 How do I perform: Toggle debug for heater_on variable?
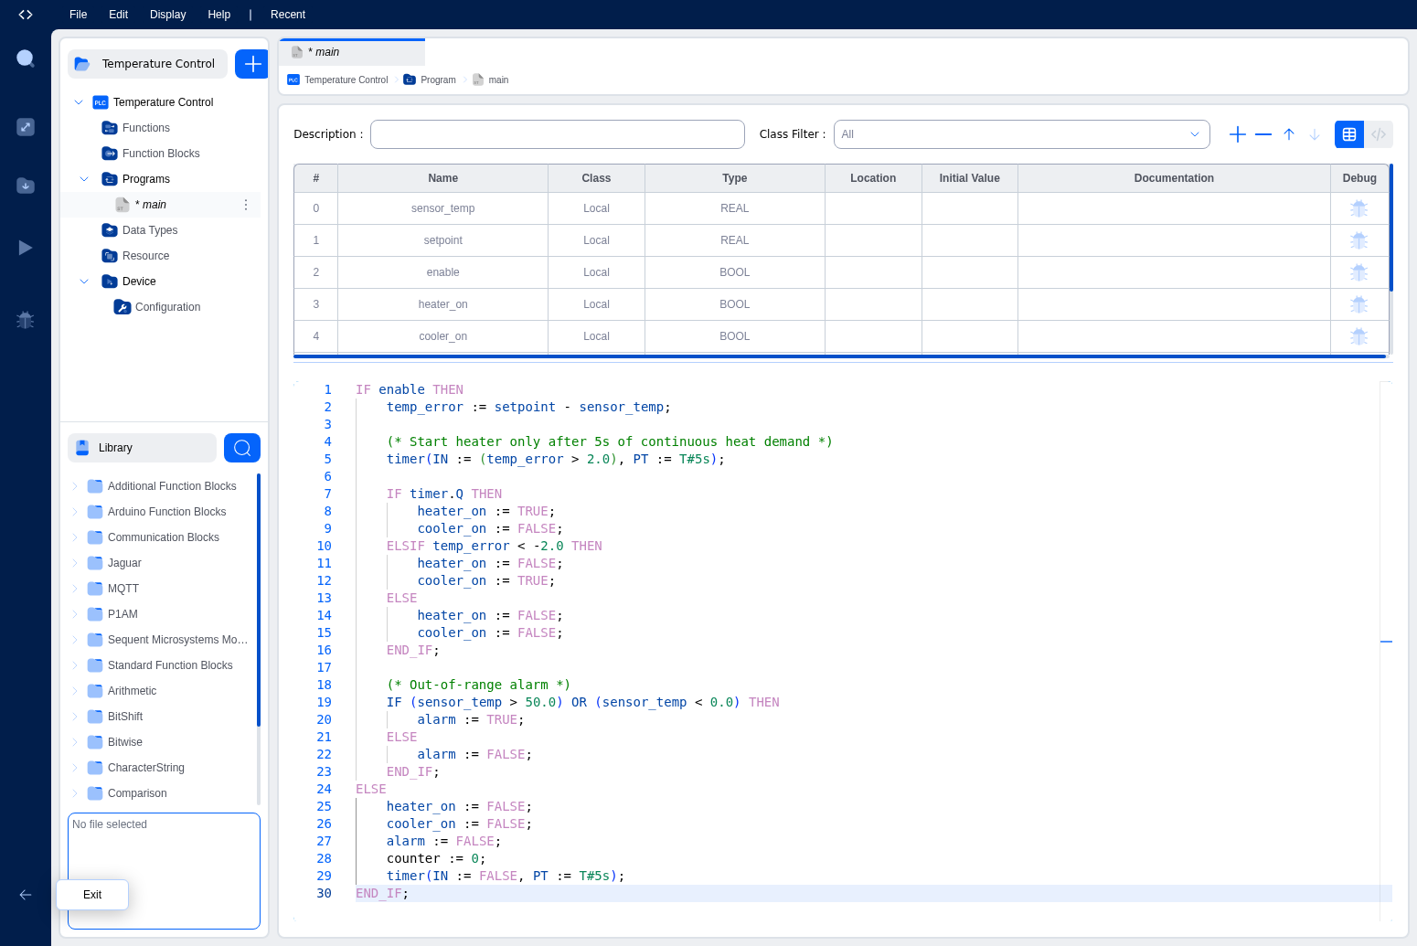[x=1359, y=304]
